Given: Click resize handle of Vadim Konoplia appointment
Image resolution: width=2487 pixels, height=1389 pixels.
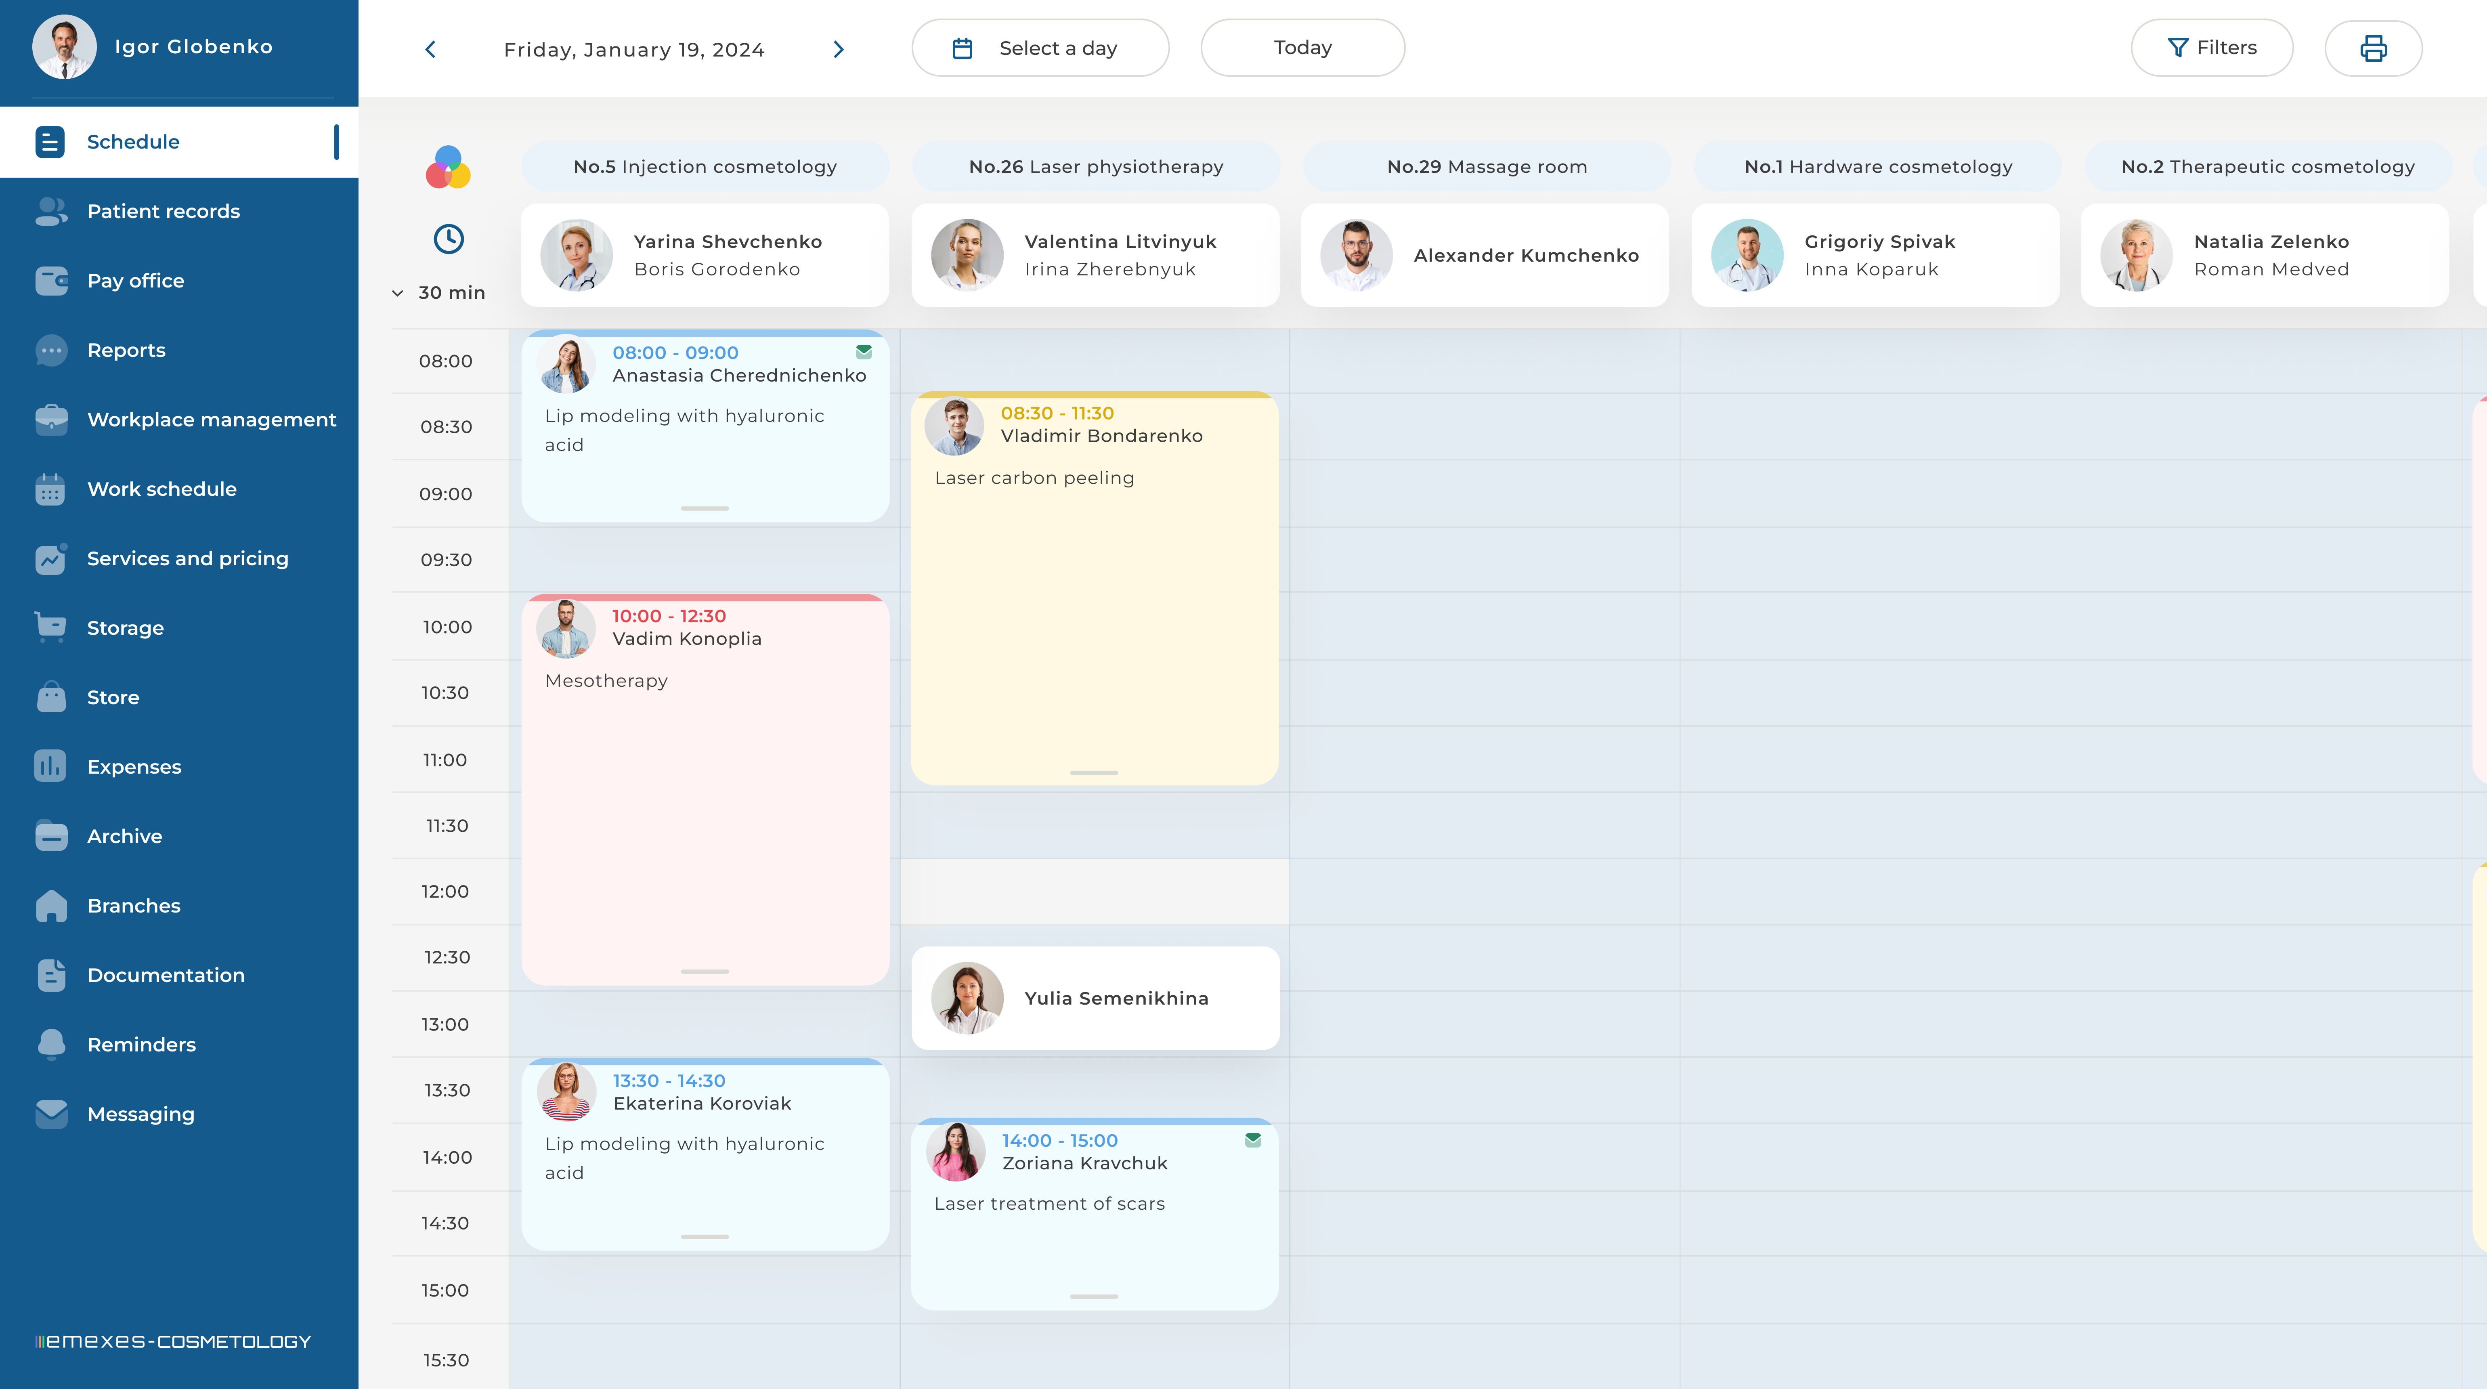Looking at the screenshot, I should coord(705,971).
